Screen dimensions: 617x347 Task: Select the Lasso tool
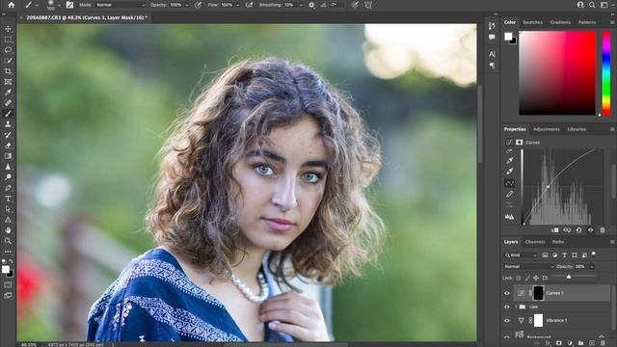[x=8, y=50]
